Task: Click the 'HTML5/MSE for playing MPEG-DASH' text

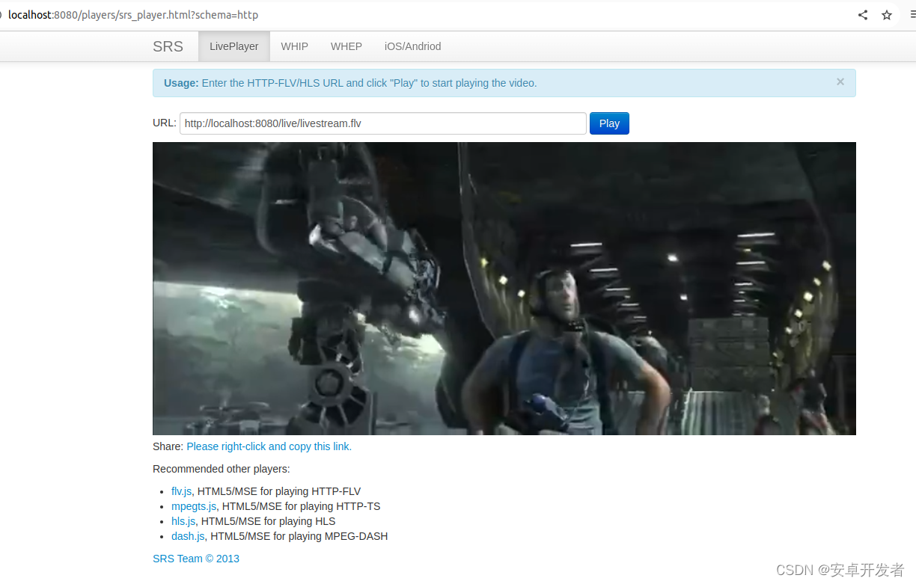Action: pyautogui.click(x=299, y=536)
